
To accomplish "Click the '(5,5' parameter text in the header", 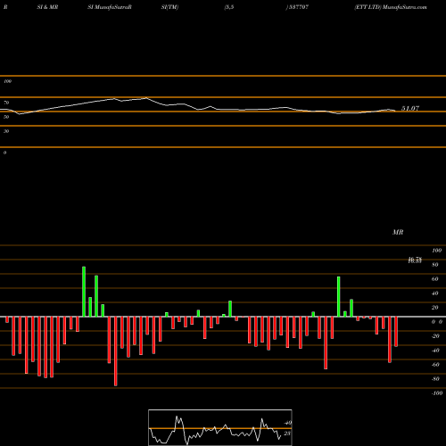I will pyautogui.click(x=229, y=7).
